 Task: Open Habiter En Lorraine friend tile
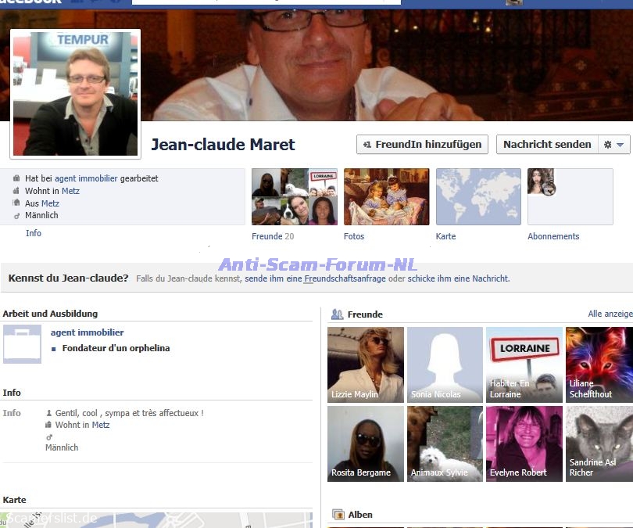524,365
